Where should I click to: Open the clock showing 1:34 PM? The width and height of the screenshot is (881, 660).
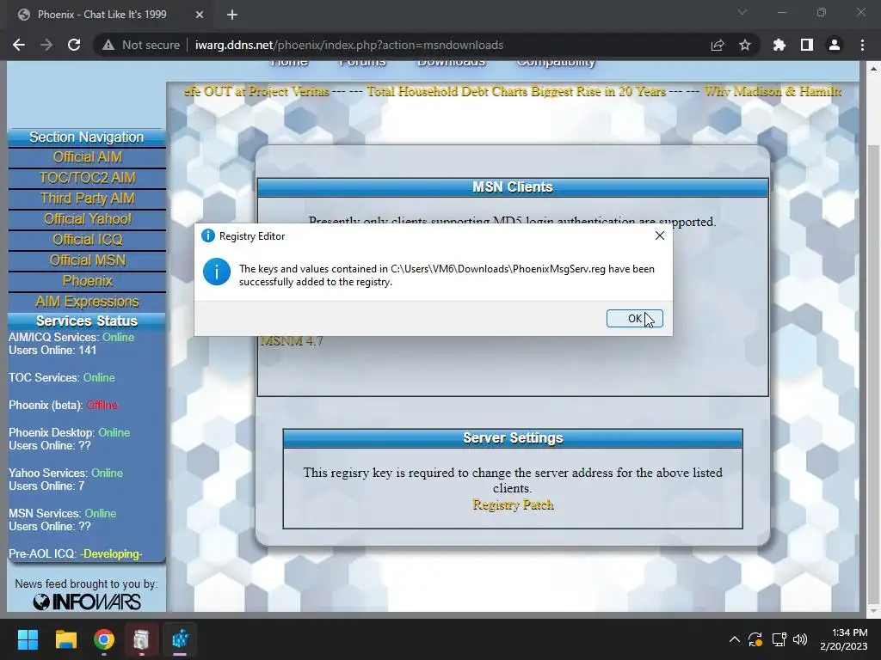click(x=843, y=639)
